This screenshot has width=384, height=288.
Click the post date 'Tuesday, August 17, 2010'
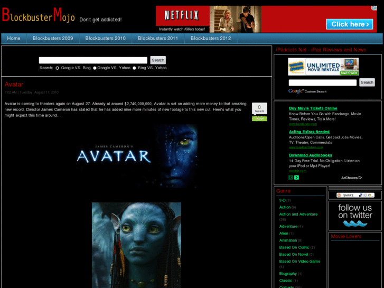(x=39, y=92)
